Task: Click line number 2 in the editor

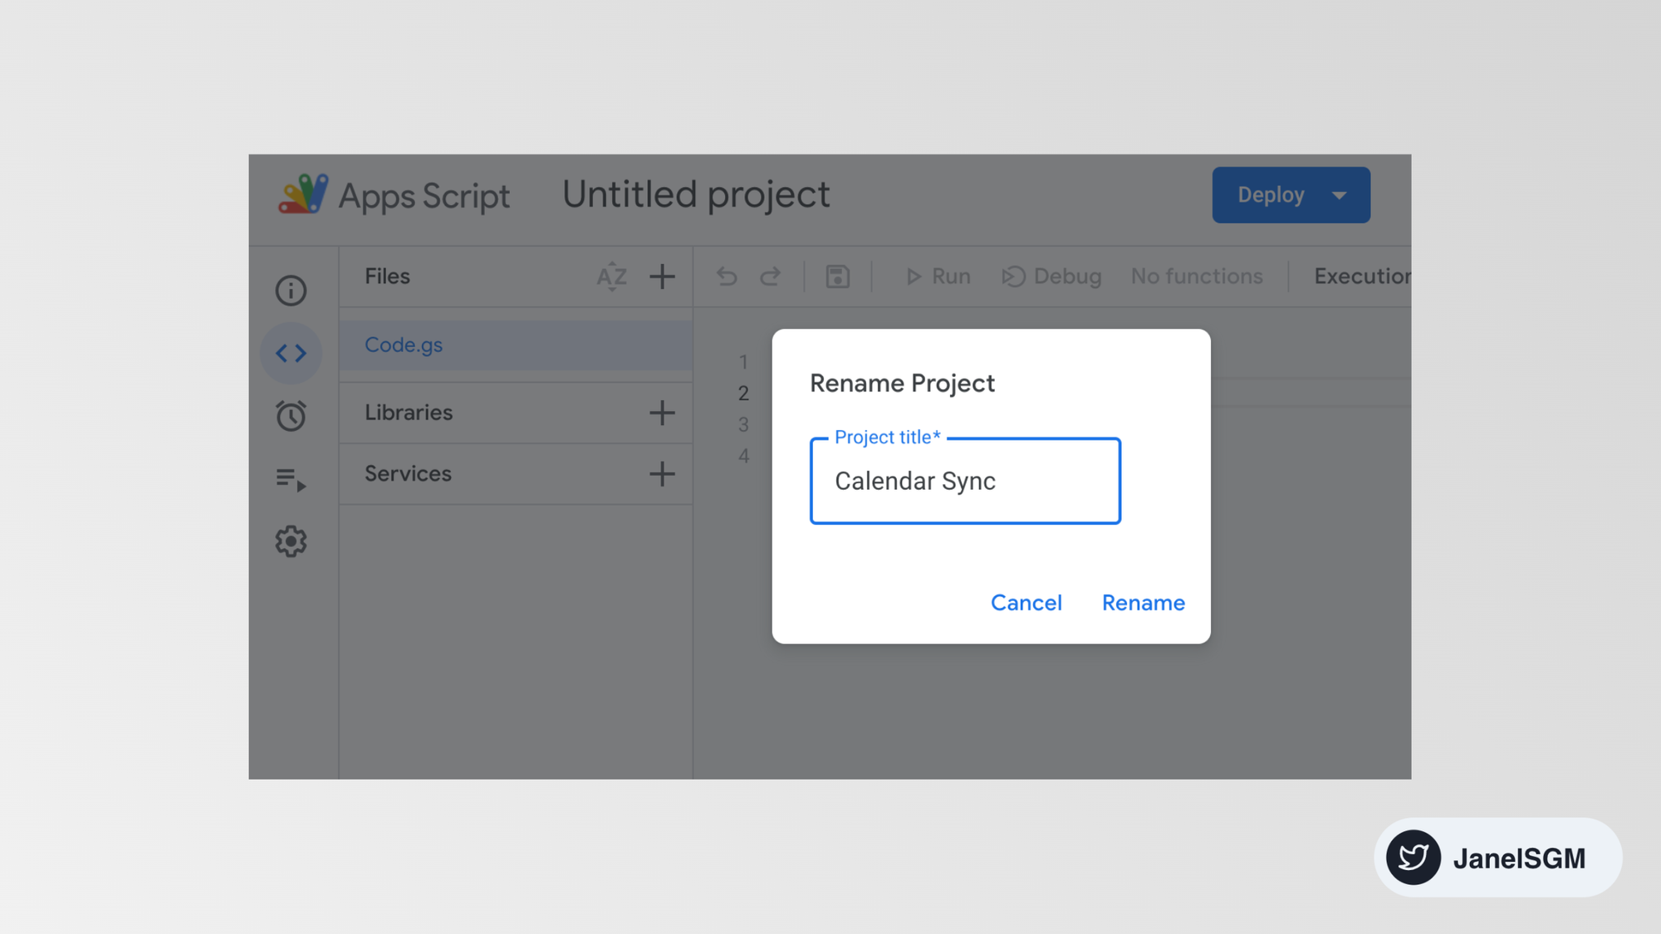Action: (x=743, y=394)
